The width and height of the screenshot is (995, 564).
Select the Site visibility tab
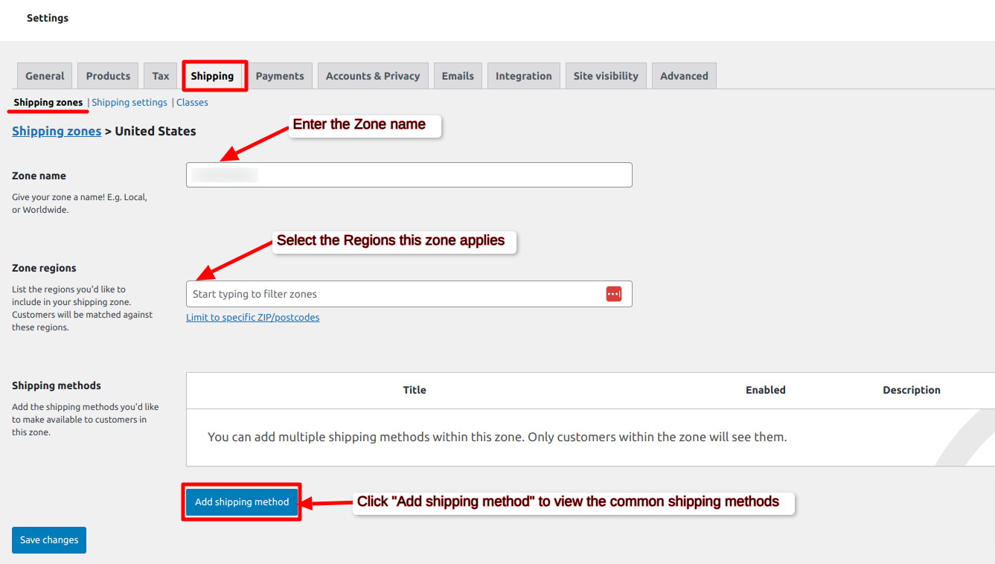click(x=606, y=75)
